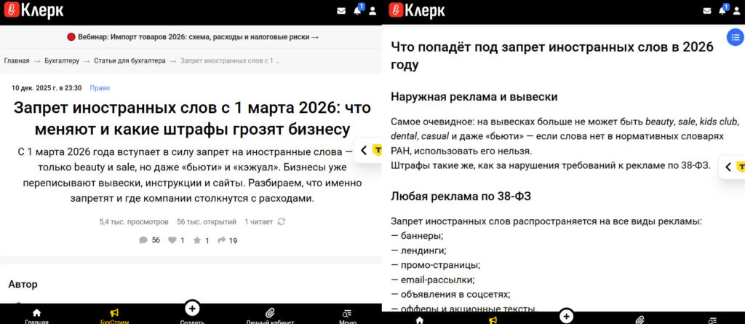Open the blue table of contents button
The height and width of the screenshot is (324, 745).
coord(735,37)
